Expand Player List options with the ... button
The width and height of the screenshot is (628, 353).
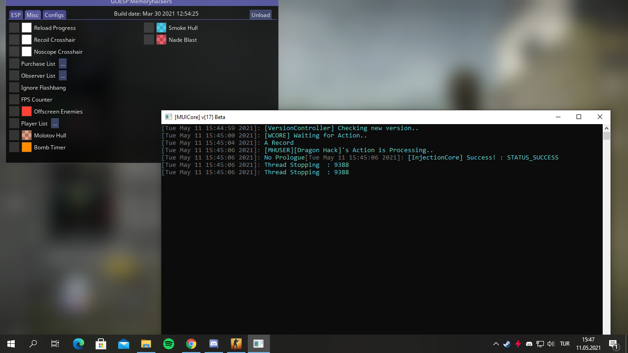click(55, 123)
